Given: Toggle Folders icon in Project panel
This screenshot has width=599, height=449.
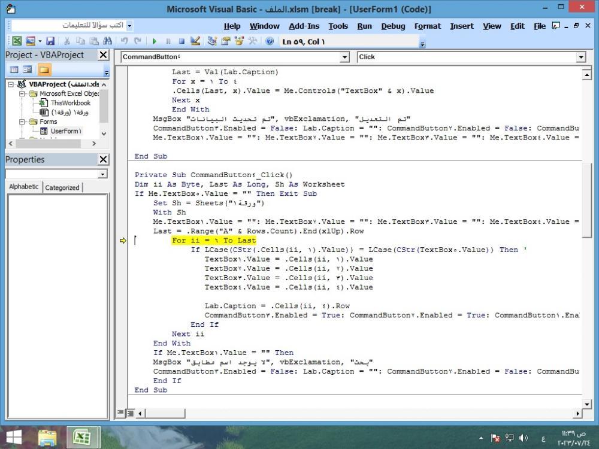Looking at the screenshot, I should (44, 69).
